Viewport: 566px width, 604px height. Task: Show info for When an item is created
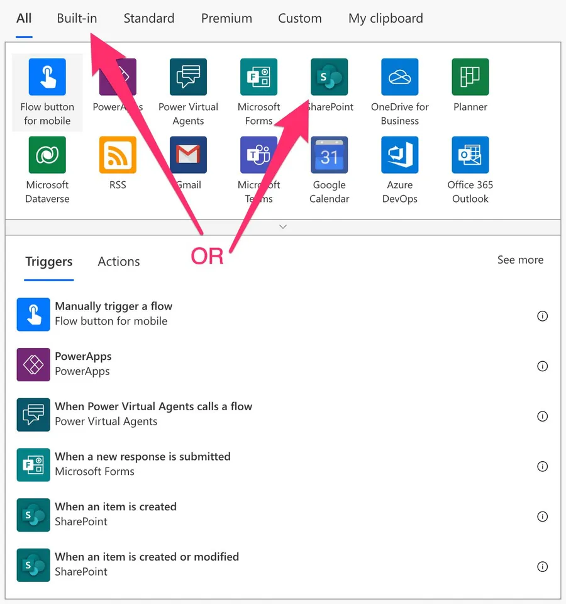click(x=542, y=517)
